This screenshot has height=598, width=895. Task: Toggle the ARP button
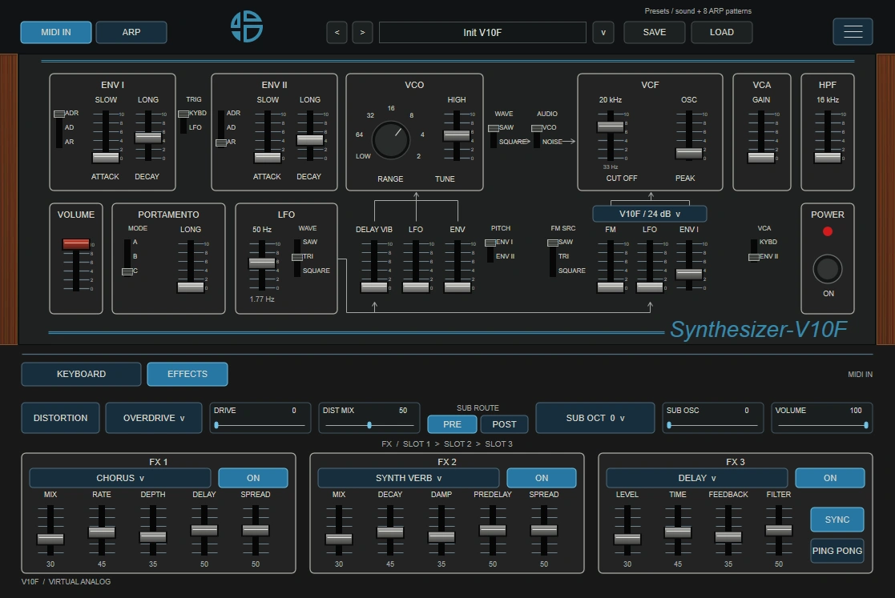click(131, 33)
